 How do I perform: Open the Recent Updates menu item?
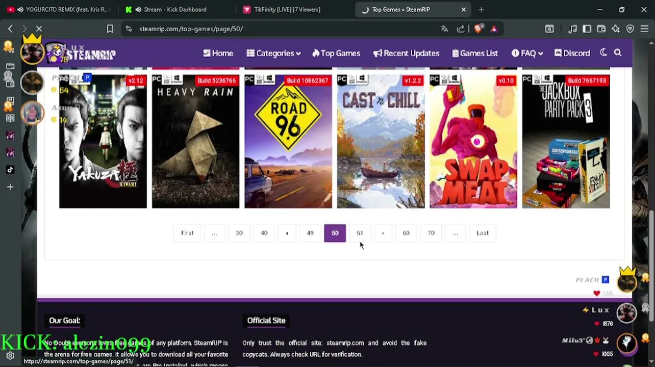click(x=406, y=53)
